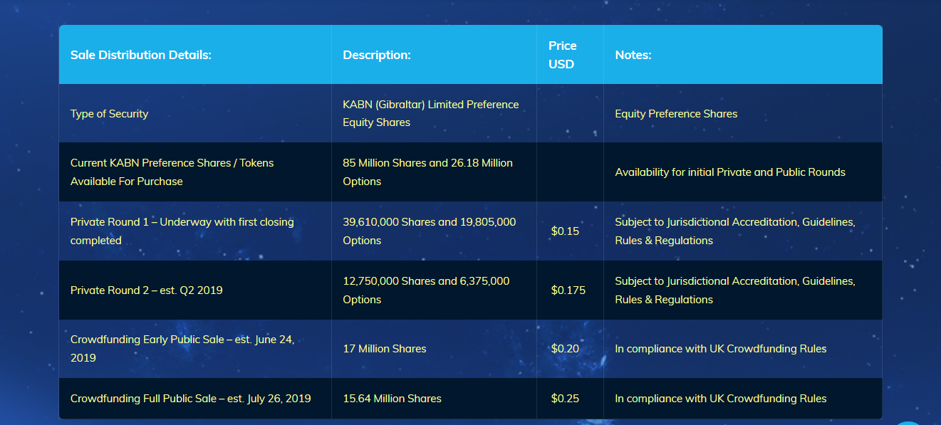Viewport: 941px width, 425px height.
Task: Click '85 Million Shares and 26.18 Million Options'
Action: 427,172
